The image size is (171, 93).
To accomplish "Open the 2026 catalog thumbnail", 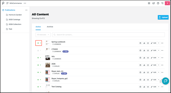I will point(48,65).
